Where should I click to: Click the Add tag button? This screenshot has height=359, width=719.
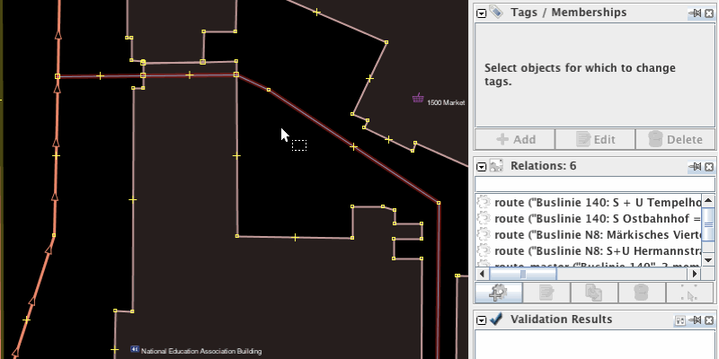pos(514,139)
